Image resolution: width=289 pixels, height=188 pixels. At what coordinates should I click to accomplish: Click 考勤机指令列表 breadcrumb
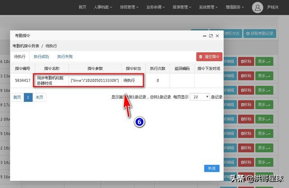[x=26, y=46]
